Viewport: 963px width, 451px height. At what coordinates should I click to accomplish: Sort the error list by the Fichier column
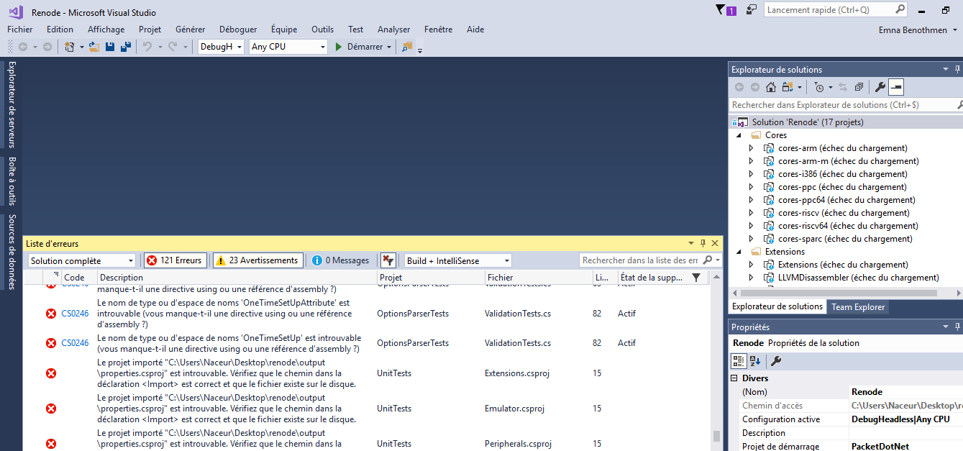[539, 277]
